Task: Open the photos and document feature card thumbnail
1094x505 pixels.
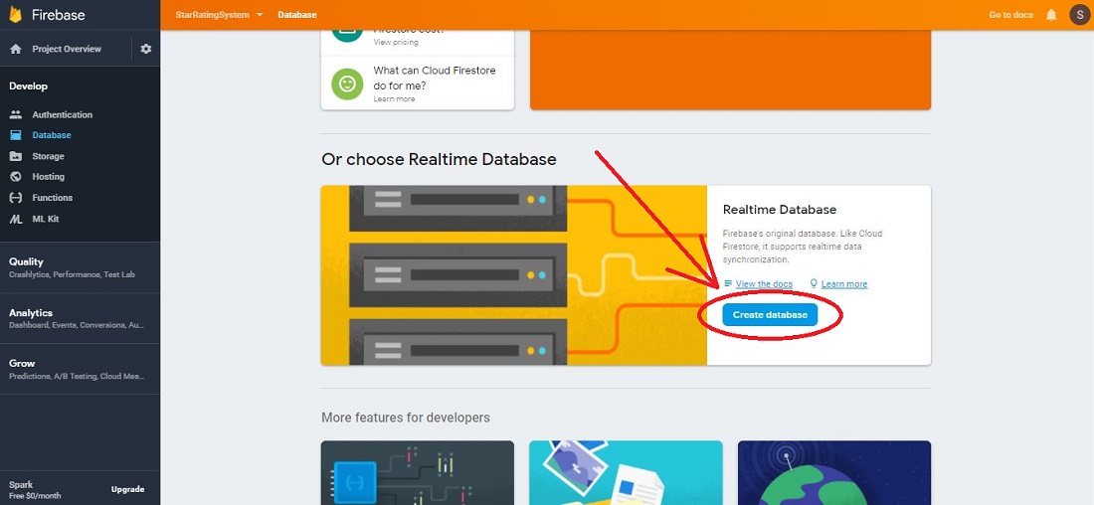Action: tap(626, 472)
